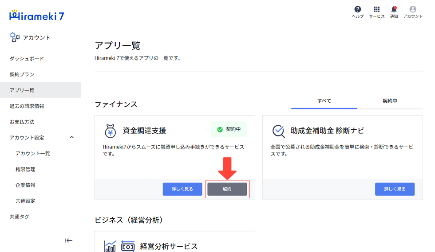The image size is (435, 252).
Task: Click the ファイナンス section heading
Action: click(116, 104)
